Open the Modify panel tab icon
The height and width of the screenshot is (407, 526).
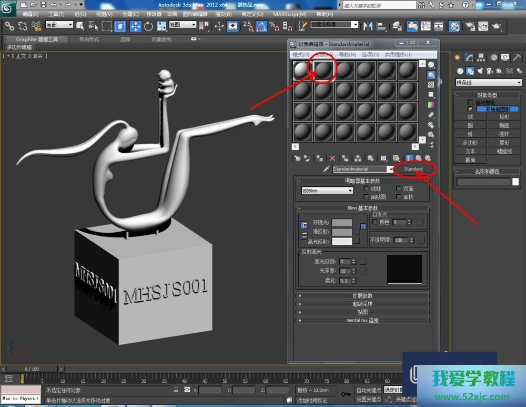[x=469, y=57]
